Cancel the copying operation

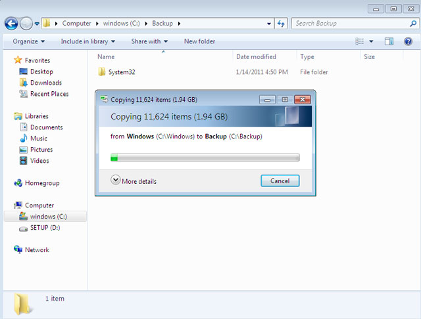pos(280,181)
